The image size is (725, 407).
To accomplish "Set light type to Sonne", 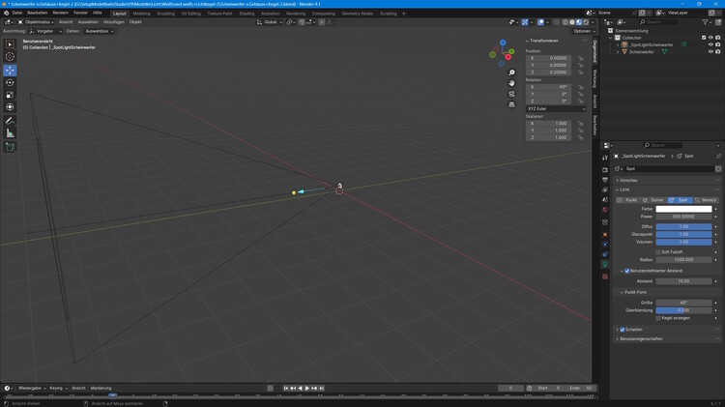I will click(654, 200).
